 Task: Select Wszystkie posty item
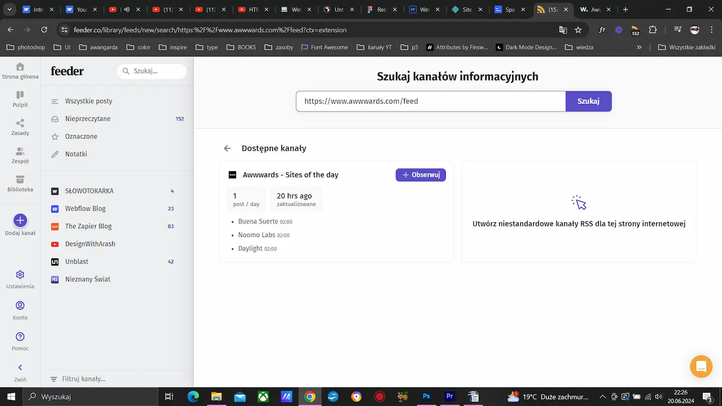point(88,101)
